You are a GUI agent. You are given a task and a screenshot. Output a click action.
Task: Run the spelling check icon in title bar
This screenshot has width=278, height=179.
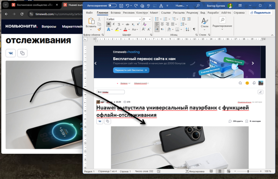(148, 6)
